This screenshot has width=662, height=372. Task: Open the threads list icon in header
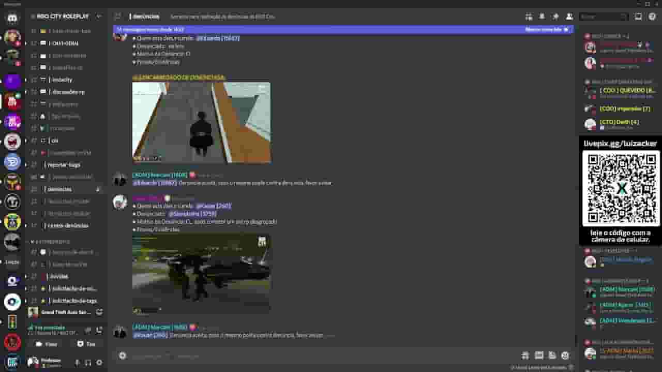pos(528,17)
